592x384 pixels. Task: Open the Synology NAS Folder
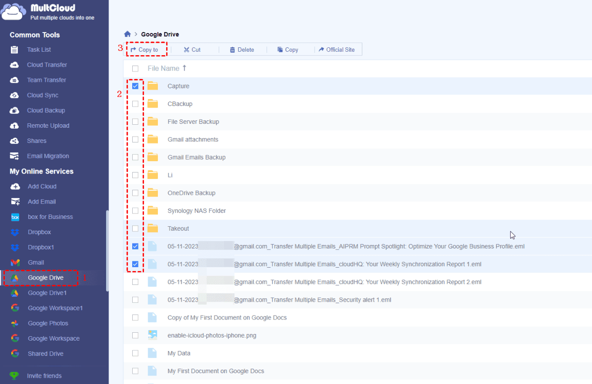point(196,210)
